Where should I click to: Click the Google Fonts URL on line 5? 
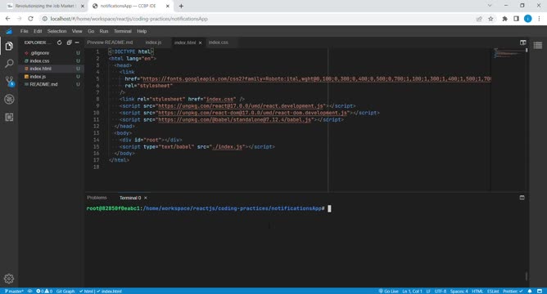(x=316, y=79)
